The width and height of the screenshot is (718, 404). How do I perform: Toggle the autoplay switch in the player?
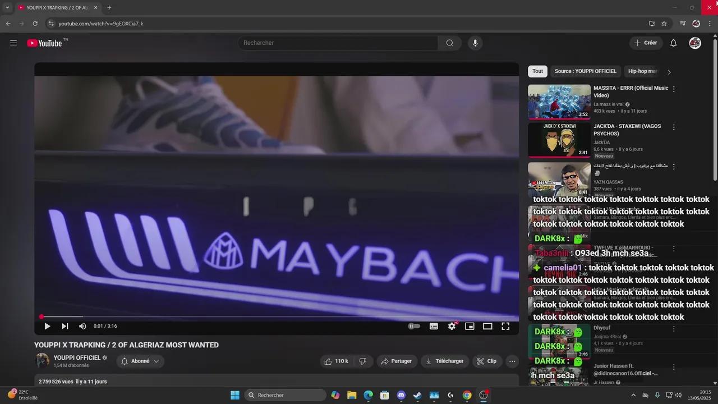(414, 326)
